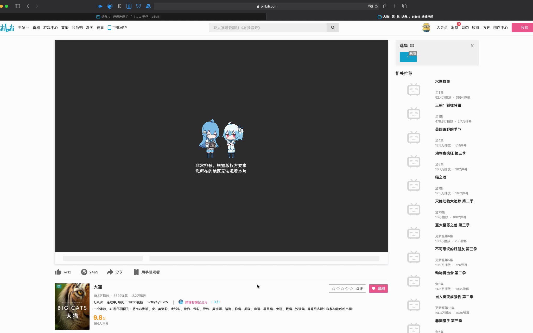
Task: Open 动态 feed link
Action: click(x=465, y=28)
